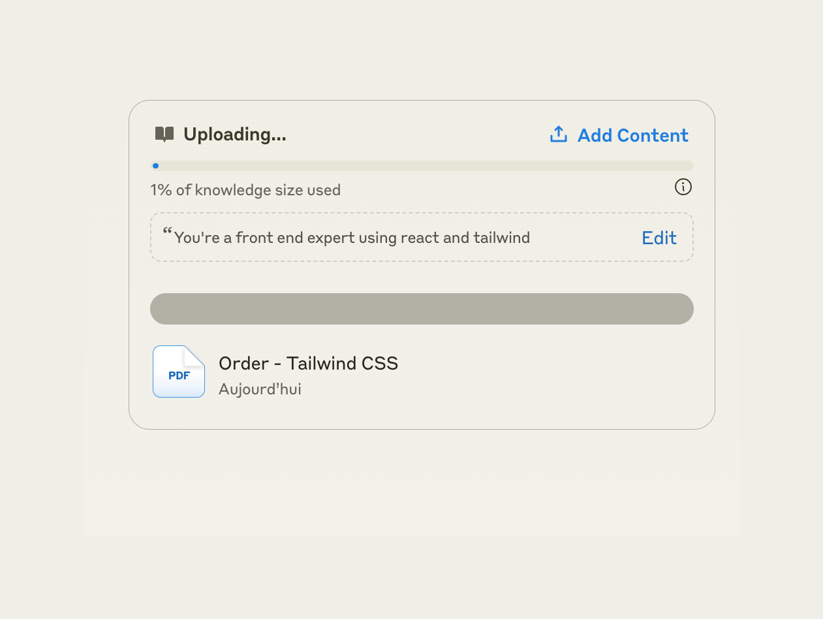Open the Order - Tailwind CSS file title
Image resolution: width=823 pixels, height=619 pixels.
click(308, 364)
